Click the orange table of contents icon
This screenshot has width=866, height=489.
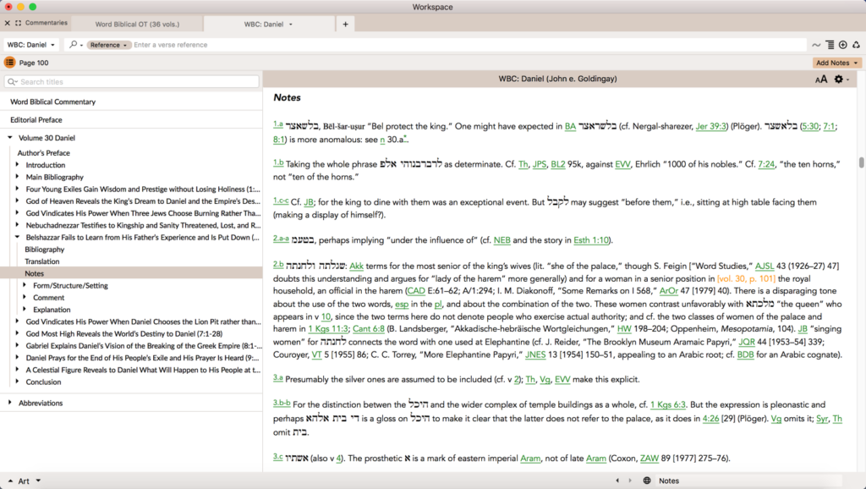tap(10, 63)
